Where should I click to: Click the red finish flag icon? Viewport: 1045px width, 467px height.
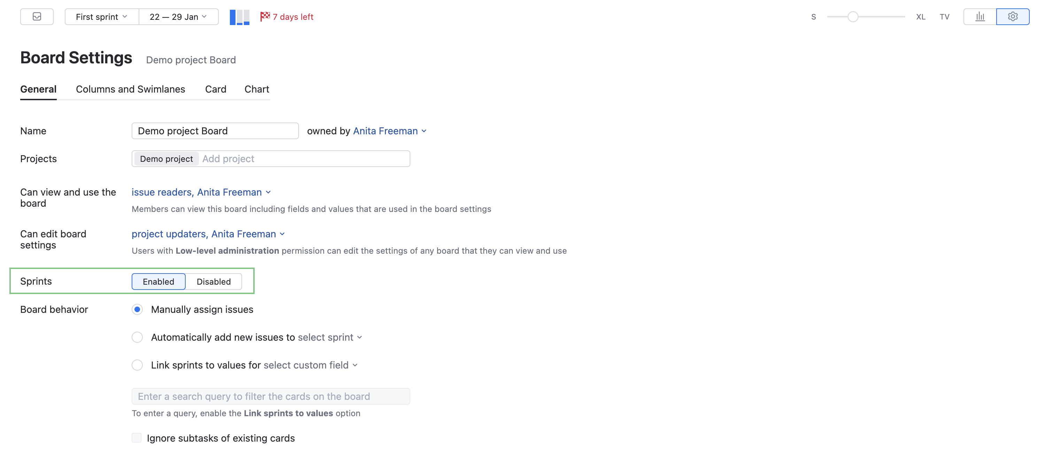(x=265, y=16)
